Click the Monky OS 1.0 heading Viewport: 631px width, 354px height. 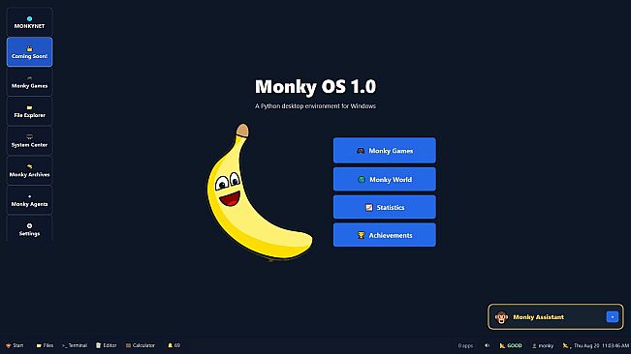click(316, 86)
